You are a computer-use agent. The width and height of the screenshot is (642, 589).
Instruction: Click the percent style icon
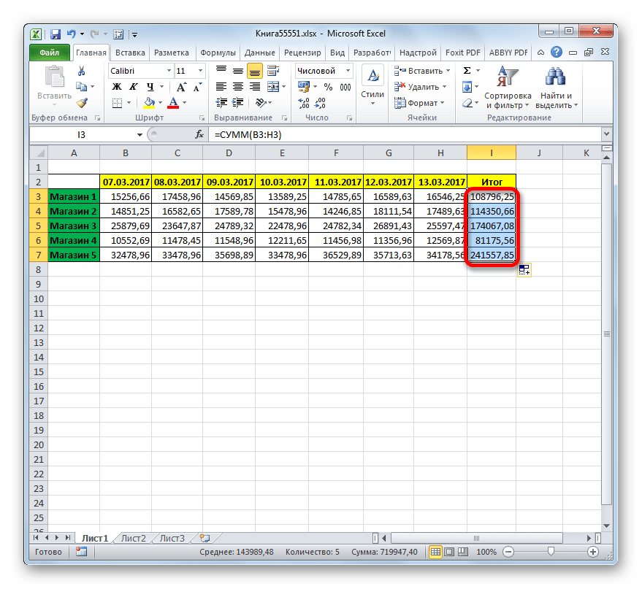(x=326, y=87)
